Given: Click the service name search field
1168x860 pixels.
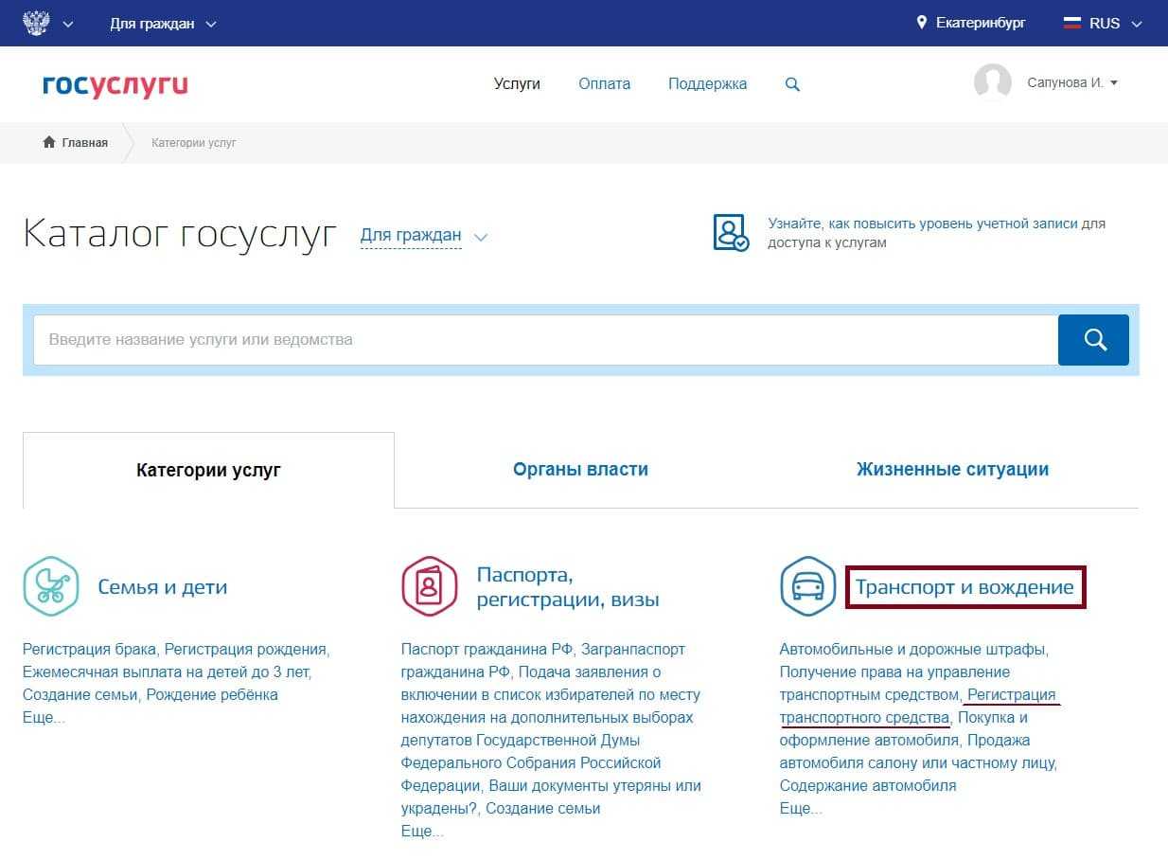Looking at the screenshot, I should click(544, 340).
